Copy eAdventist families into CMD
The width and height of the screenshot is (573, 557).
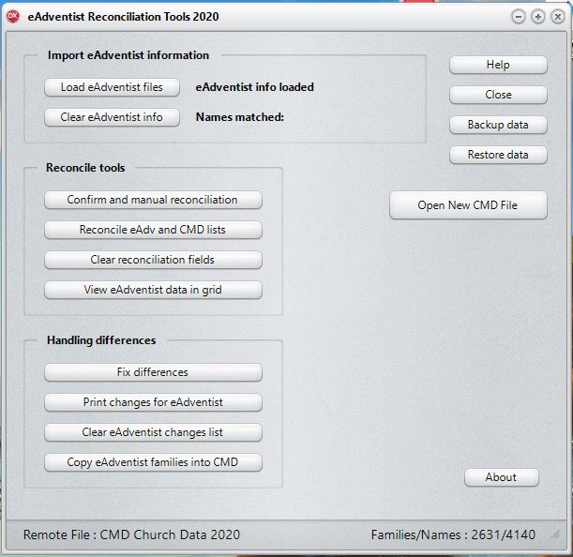[153, 462]
